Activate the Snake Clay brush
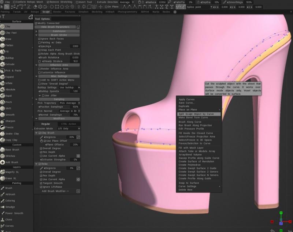This screenshot has width=293, height=232. pos(12,134)
